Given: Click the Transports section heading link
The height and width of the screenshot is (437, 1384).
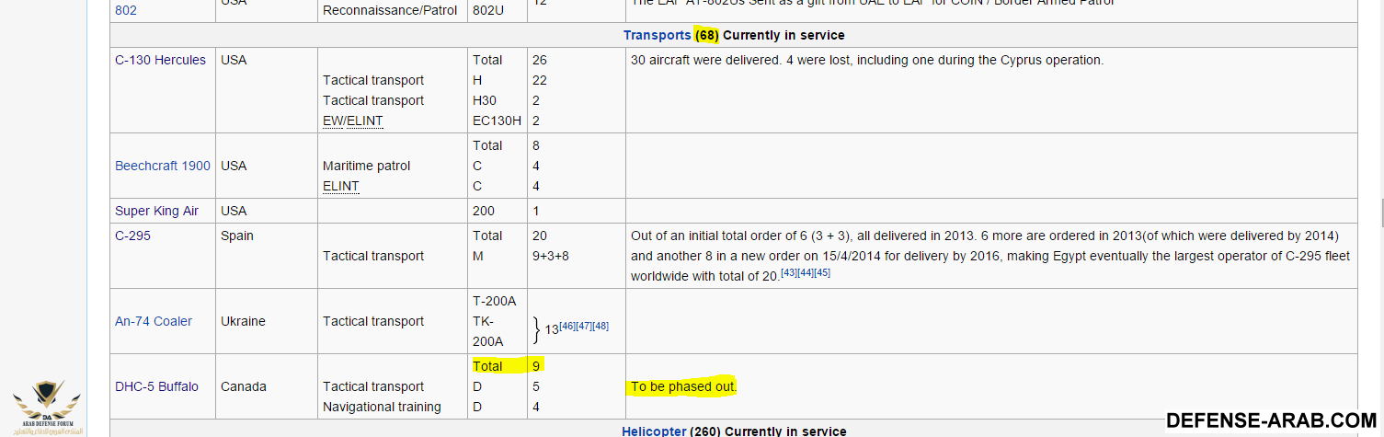Looking at the screenshot, I should tap(657, 35).
